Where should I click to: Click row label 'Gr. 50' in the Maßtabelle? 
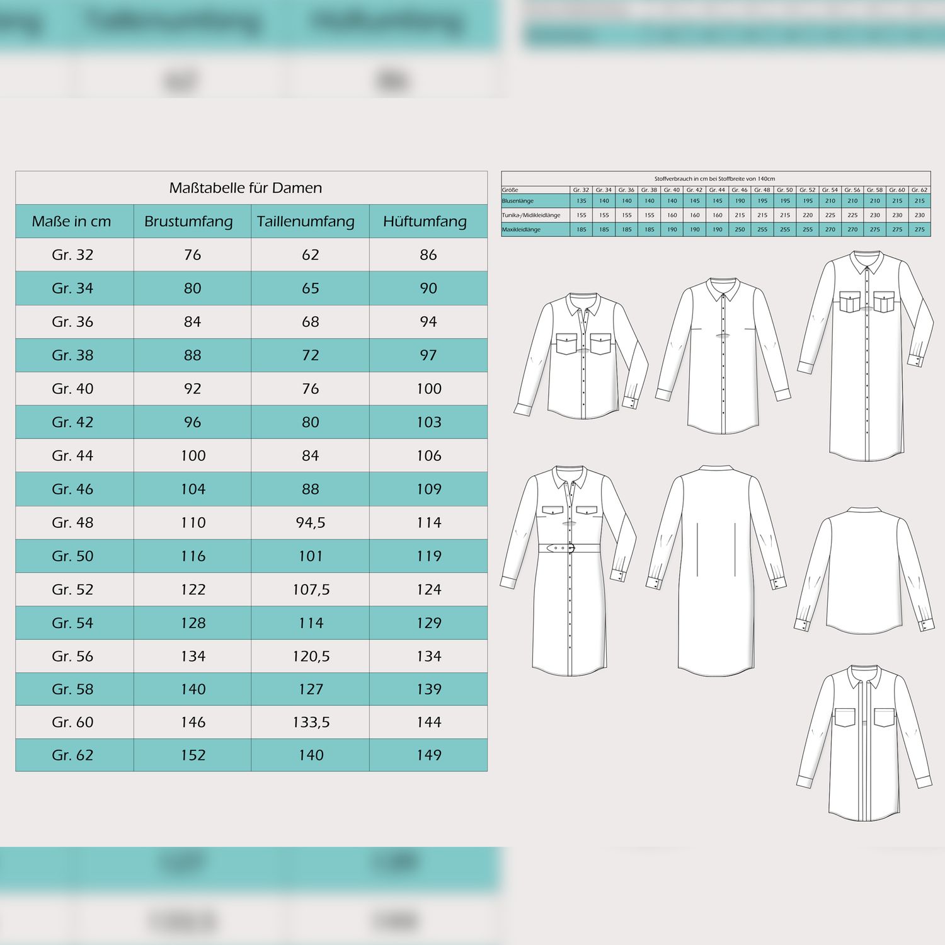pyautogui.click(x=72, y=556)
